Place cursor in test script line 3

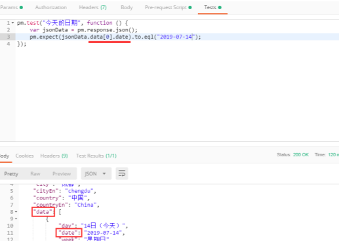pyautogui.click(x=177, y=37)
